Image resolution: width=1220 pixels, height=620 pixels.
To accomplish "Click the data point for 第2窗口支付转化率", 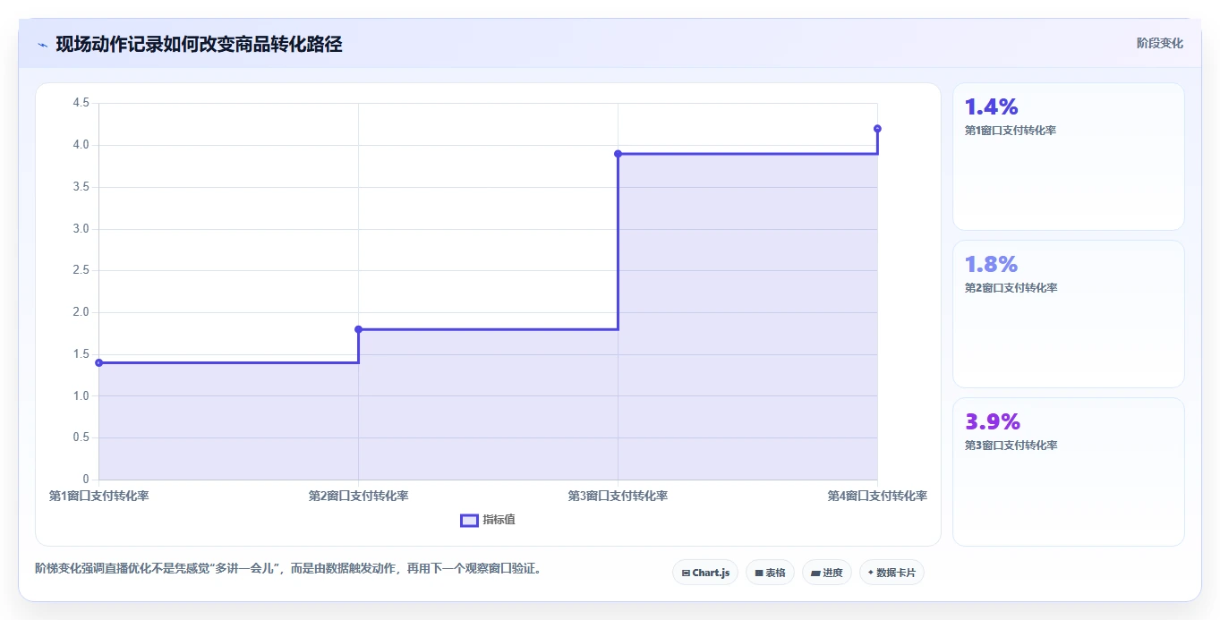I will coord(358,329).
